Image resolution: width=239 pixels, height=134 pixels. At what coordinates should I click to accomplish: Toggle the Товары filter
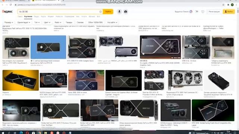[69, 22]
